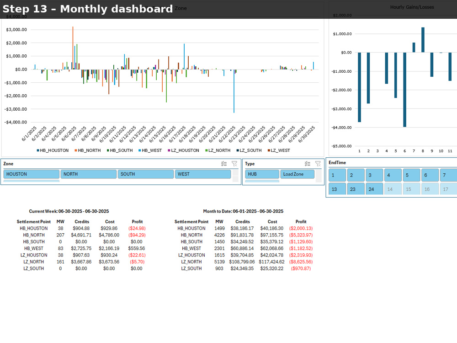Select EndTime hour 5 slicer item

pos(412,175)
